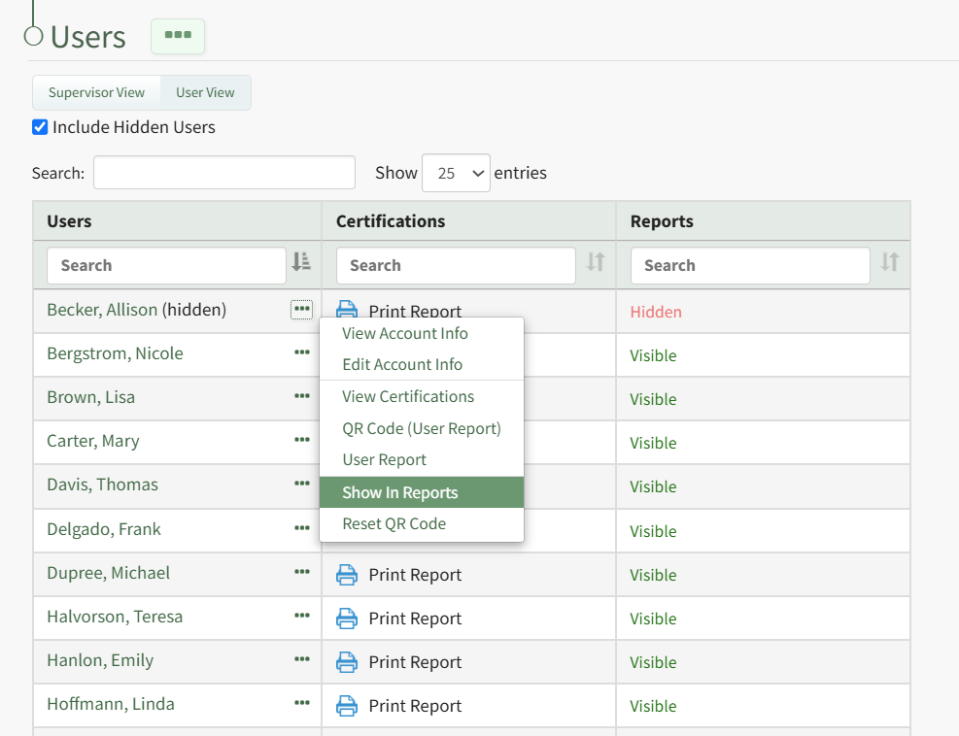The width and height of the screenshot is (959, 736).
Task: Open the options menu for Halvorson, Teresa
Action: point(301,616)
